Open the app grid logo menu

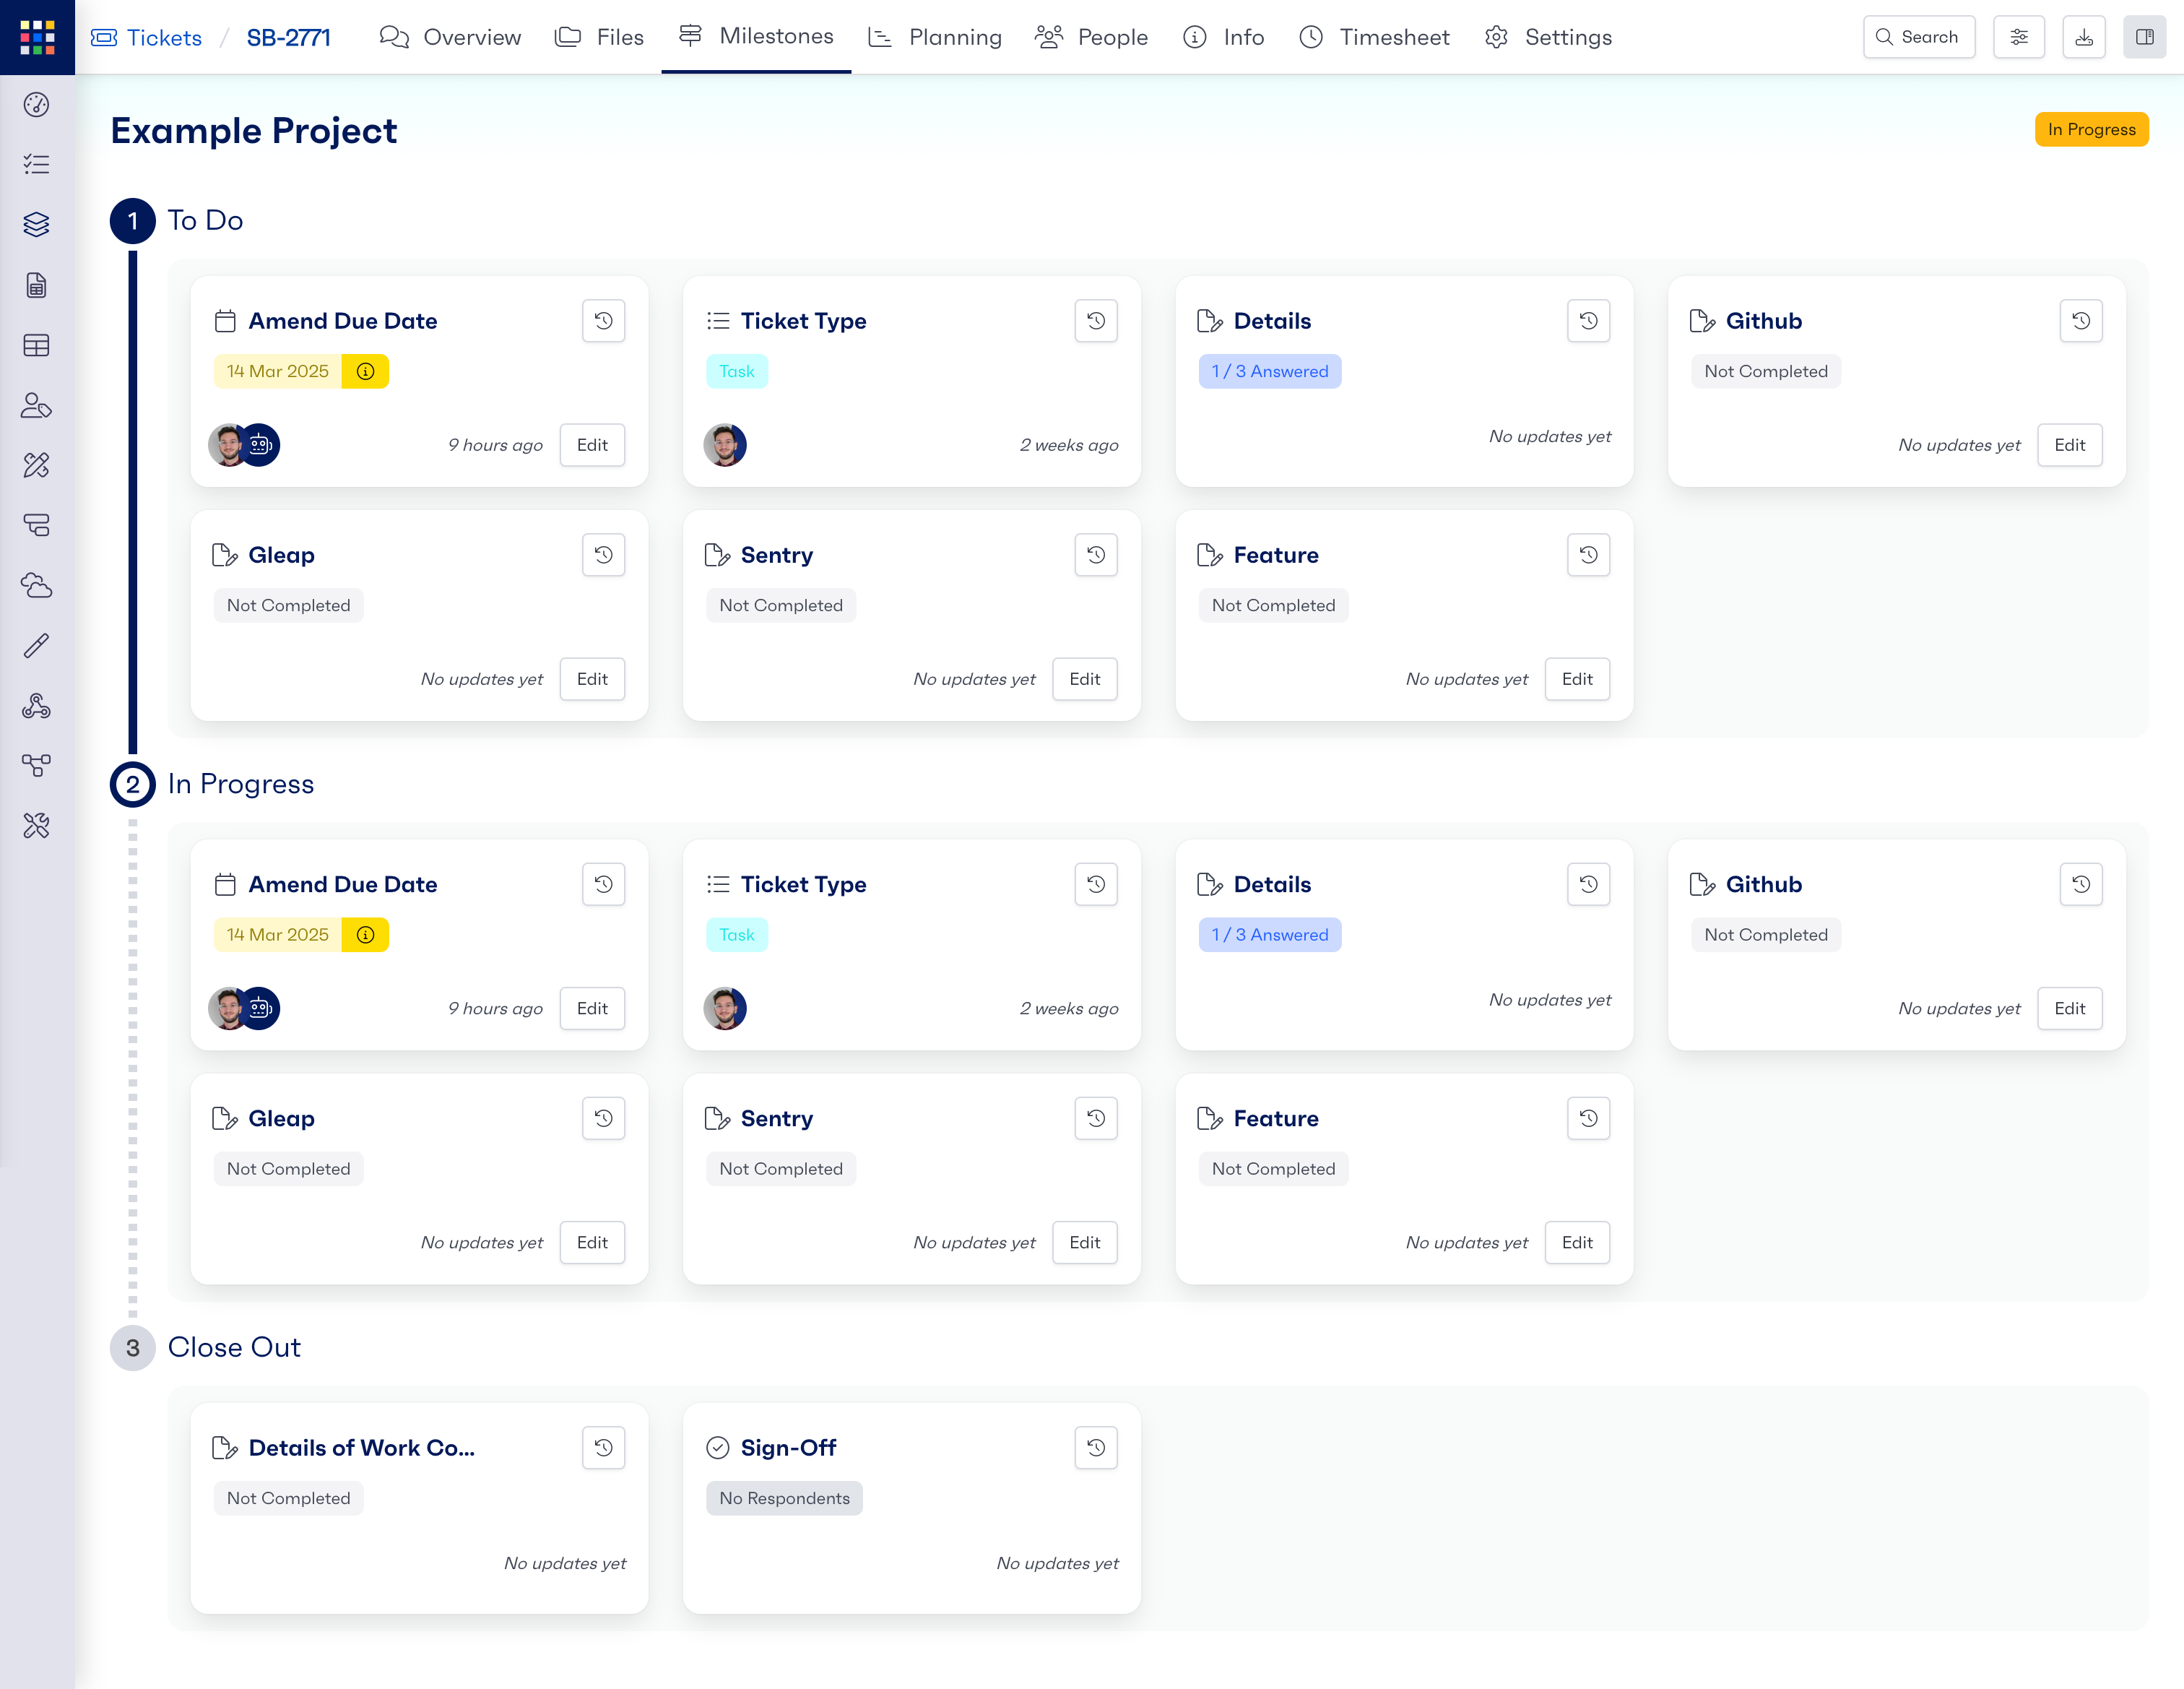point(37,37)
